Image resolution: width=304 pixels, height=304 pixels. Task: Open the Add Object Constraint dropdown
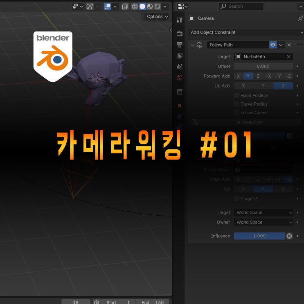[246, 32]
